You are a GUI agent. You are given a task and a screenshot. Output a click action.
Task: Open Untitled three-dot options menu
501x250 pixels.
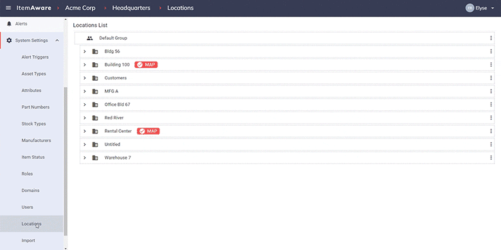click(x=491, y=144)
